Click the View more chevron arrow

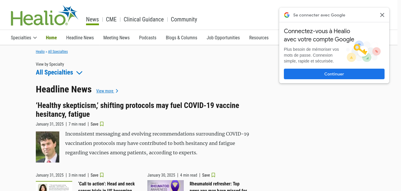[x=117, y=91]
